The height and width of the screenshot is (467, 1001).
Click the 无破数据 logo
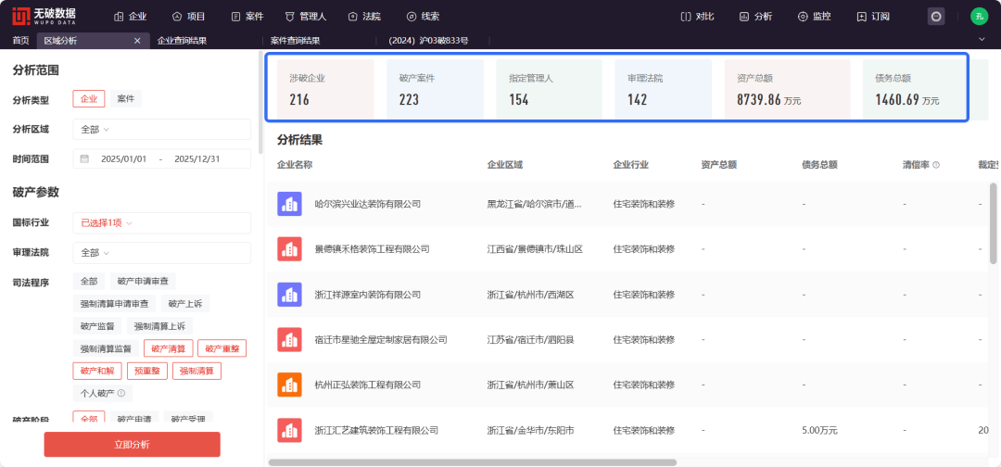point(44,16)
